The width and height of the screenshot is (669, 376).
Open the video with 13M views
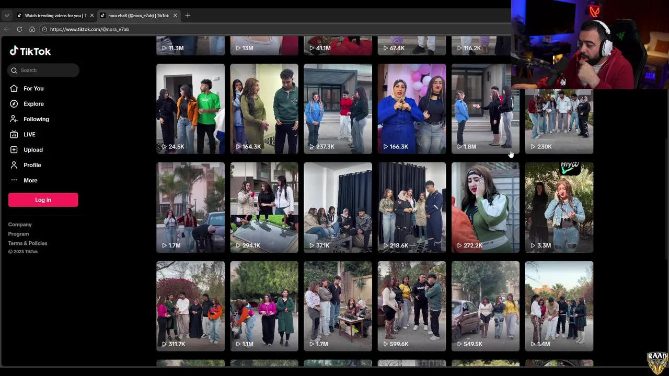(264, 46)
